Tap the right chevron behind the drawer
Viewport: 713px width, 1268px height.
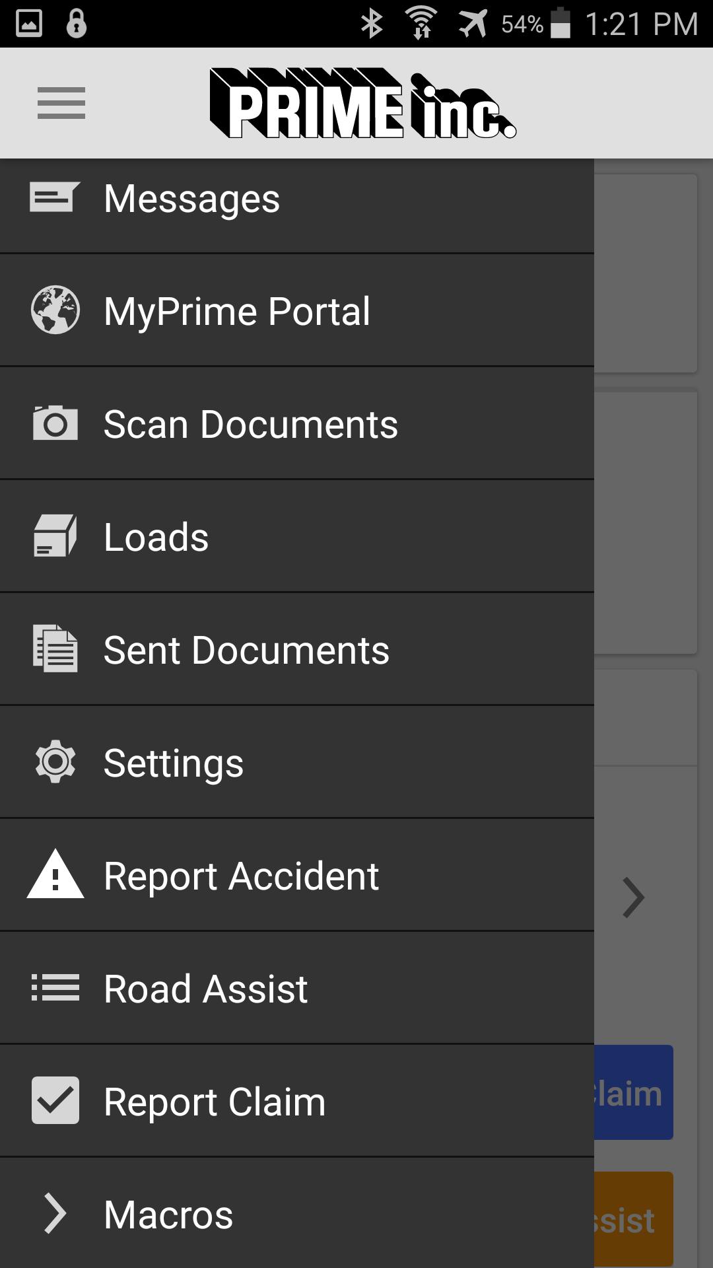(633, 898)
